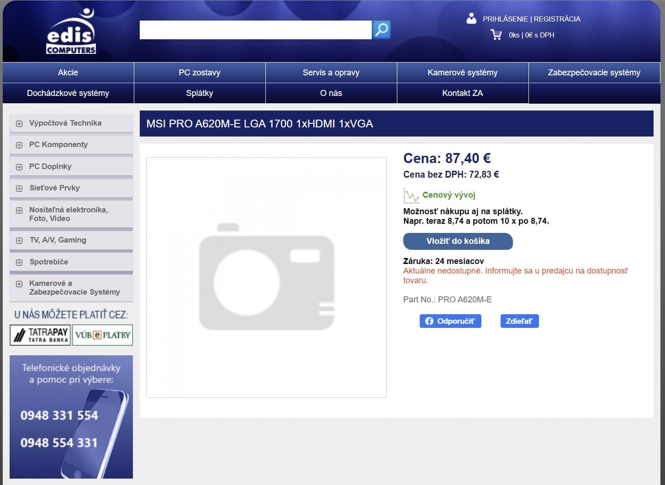Image resolution: width=665 pixels, height=485 pixels.
Task: Open Zabezpečovacie systémy menu
Action: click(594, 73)
